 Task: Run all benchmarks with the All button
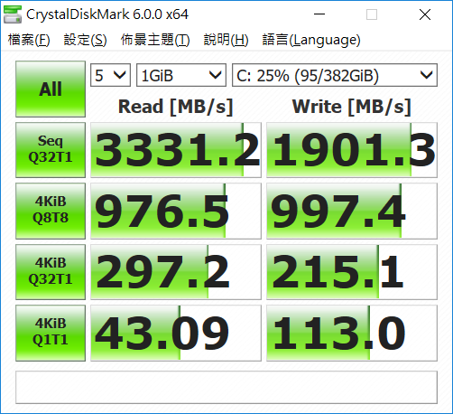(51, 89)
